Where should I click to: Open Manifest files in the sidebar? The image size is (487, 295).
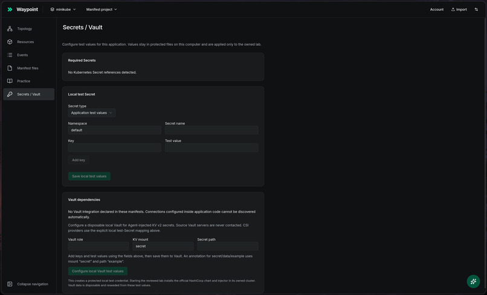coord(29,68)
